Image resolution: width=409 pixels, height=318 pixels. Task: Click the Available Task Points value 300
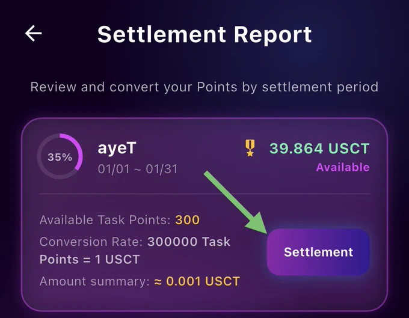187,220
